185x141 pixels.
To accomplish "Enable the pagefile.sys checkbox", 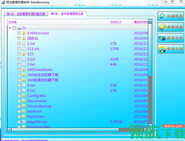I will [x=19, y=122].
